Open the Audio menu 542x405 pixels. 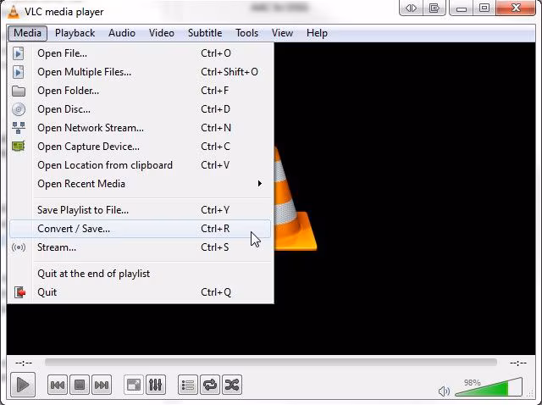[122, 33]
